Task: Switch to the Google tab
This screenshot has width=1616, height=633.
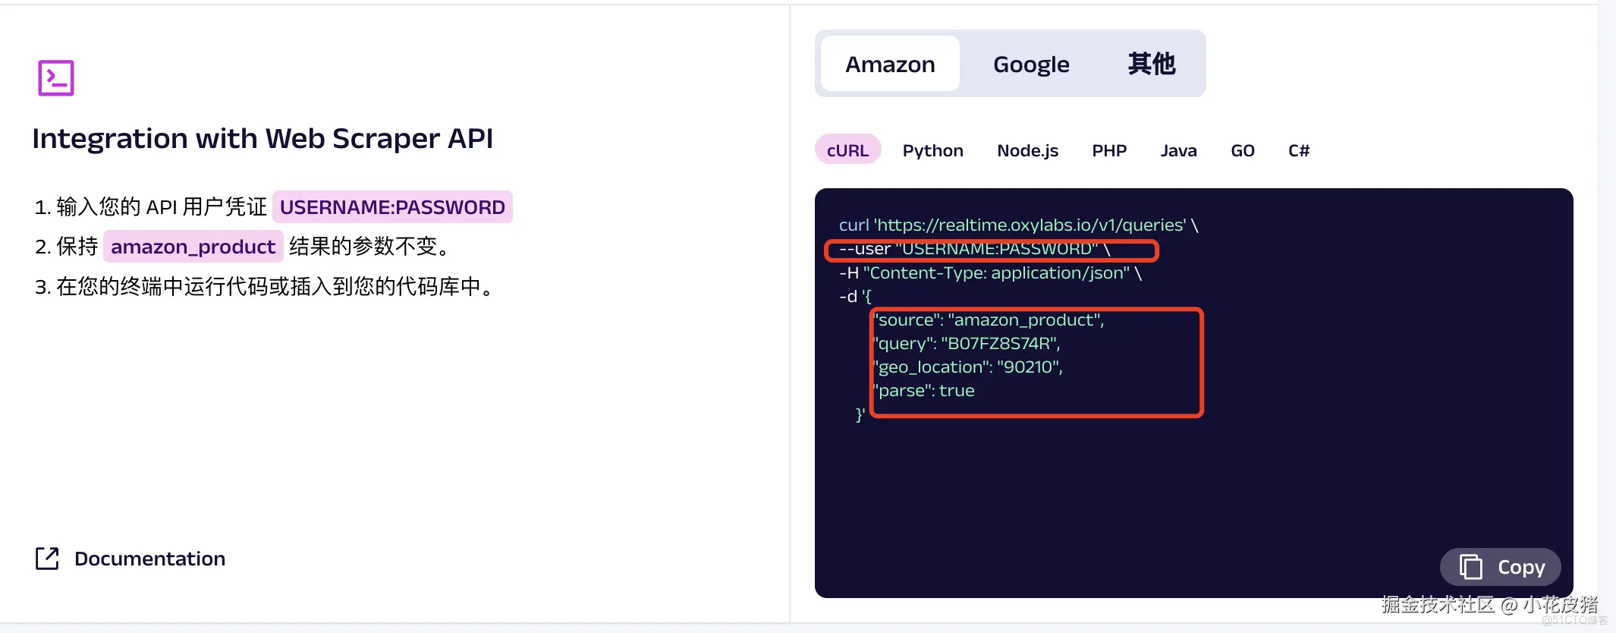Action: (1031, 65)
